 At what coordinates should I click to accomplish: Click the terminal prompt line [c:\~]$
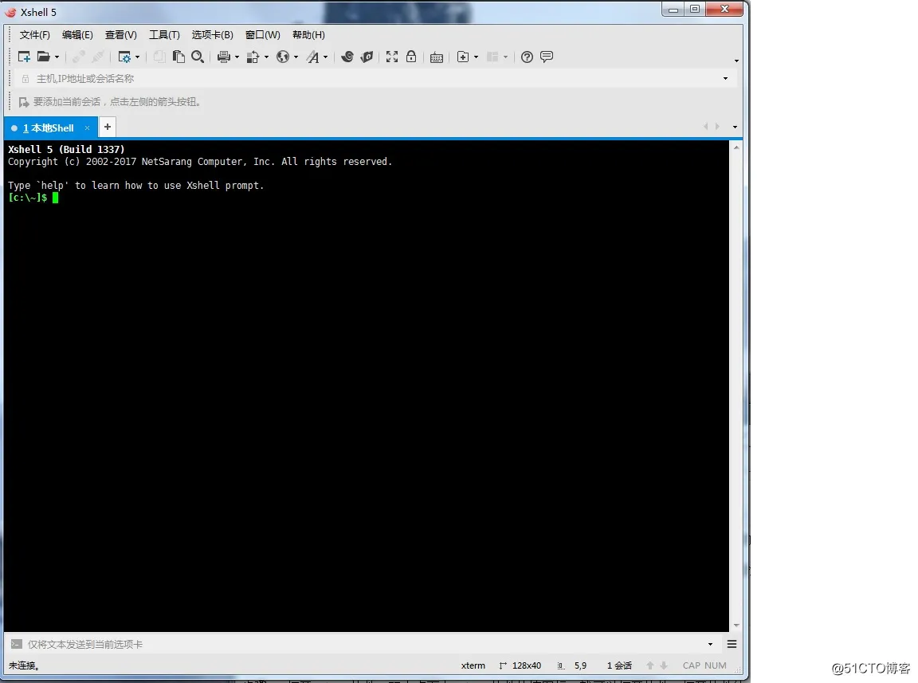[x=28, y=198]
